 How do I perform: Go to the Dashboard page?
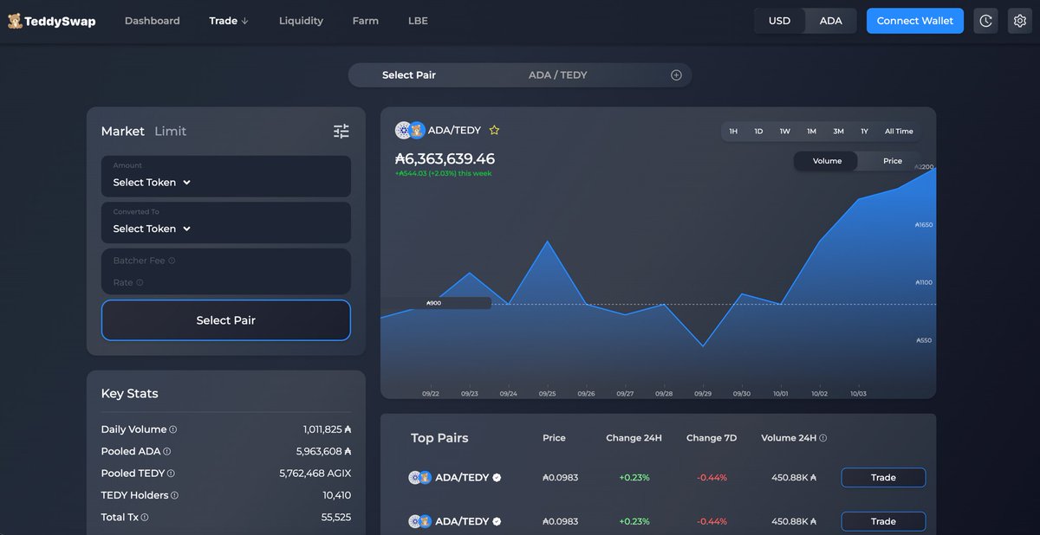click(x=153, y=21)
